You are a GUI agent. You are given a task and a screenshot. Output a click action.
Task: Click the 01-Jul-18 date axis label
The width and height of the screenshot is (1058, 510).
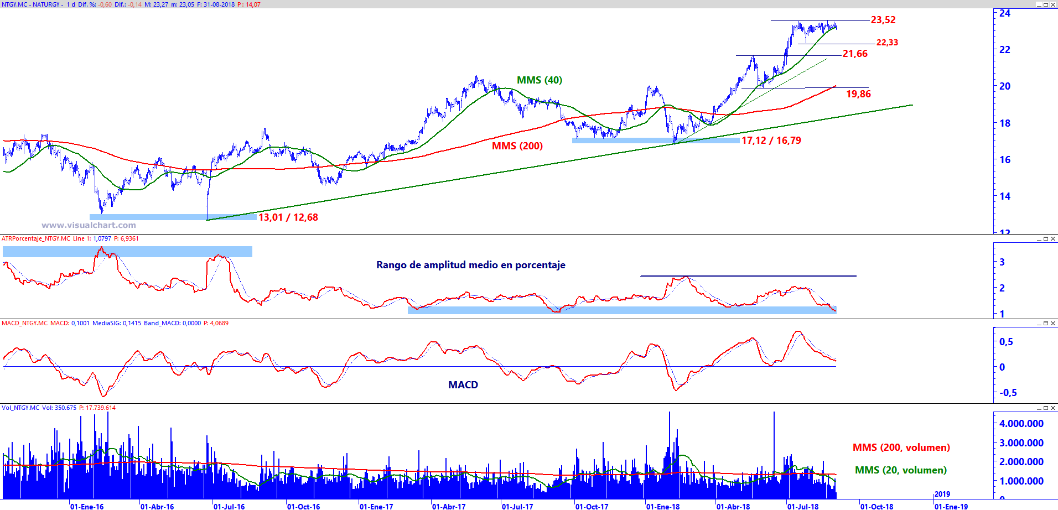pos(803,506)
